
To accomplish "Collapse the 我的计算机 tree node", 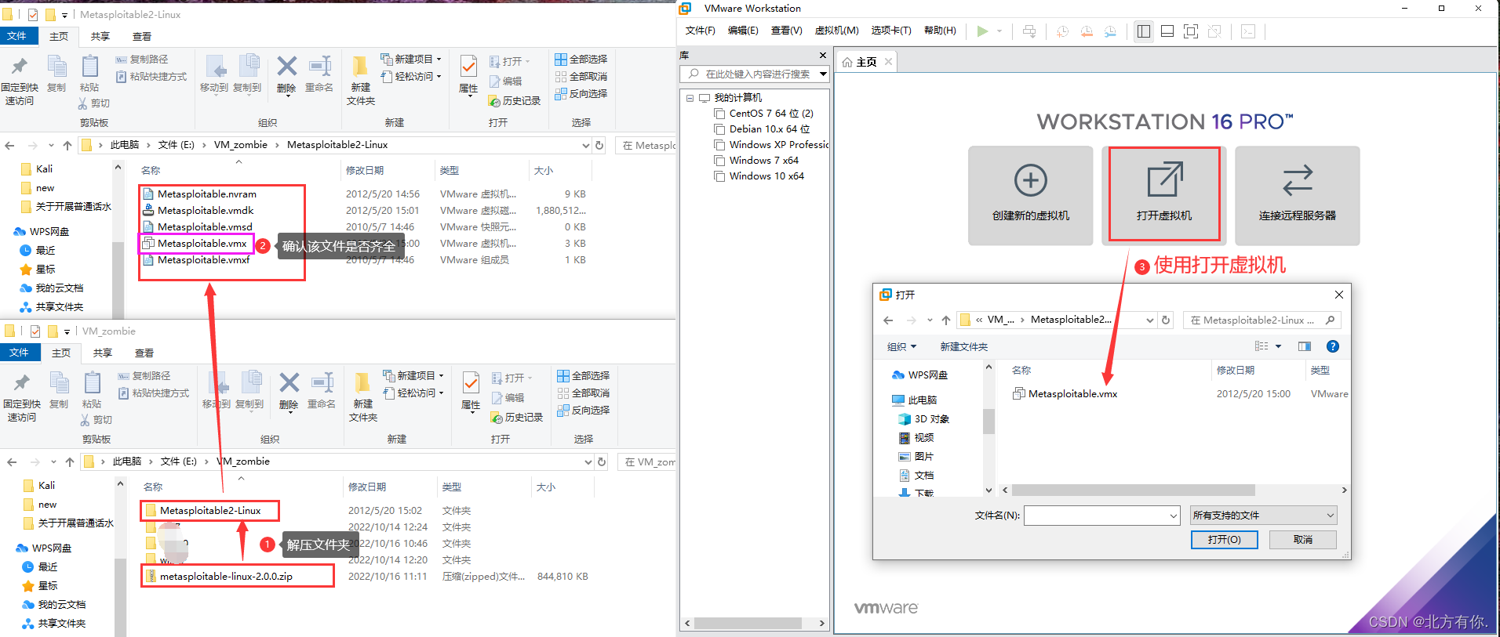I will point(690,98).
